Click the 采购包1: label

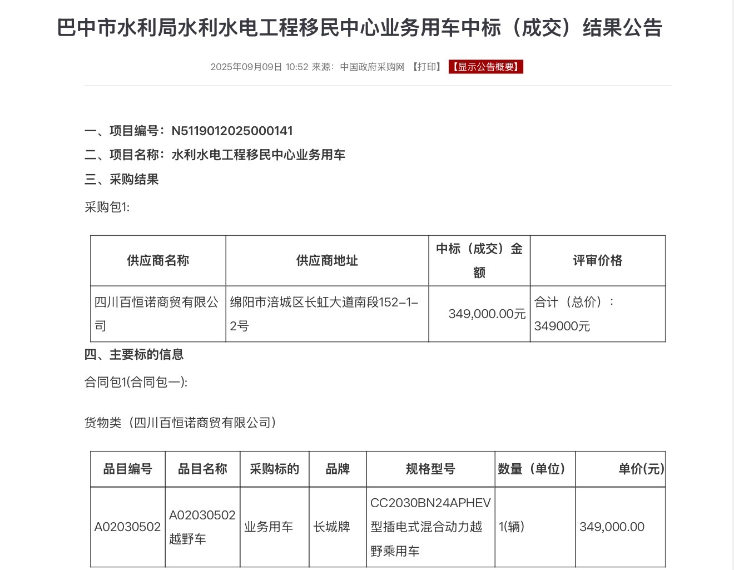coord(107,207)
